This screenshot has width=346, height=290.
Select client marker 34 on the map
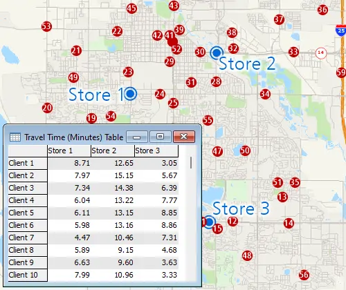[265, 94]
